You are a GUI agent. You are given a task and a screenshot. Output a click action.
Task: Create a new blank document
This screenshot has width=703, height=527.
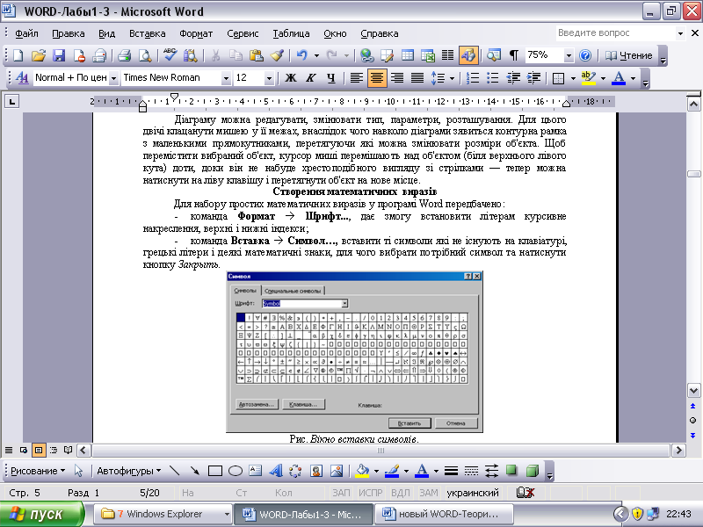coord(18,55)
